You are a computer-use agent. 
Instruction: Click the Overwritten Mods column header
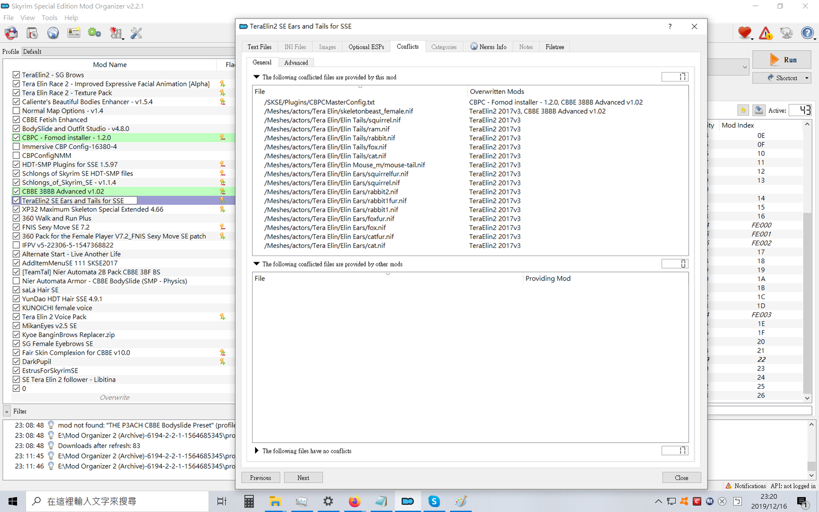click(x=577, y=91)
